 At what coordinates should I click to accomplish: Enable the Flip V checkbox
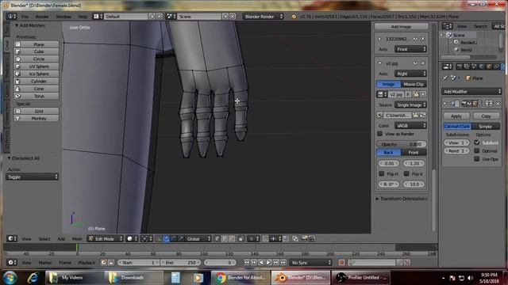tap(406, 174)
